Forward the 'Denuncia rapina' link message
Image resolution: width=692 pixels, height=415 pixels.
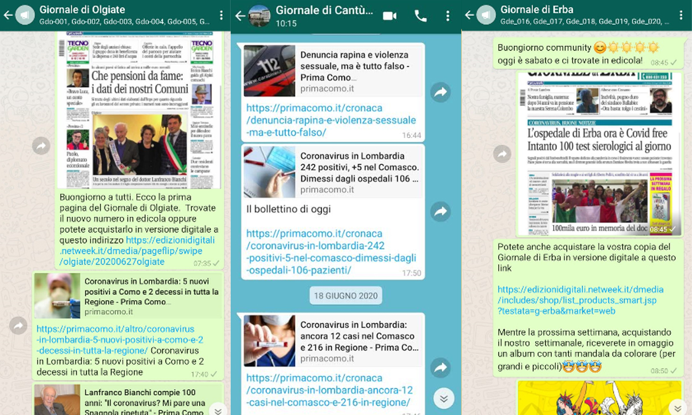point(441,92)
